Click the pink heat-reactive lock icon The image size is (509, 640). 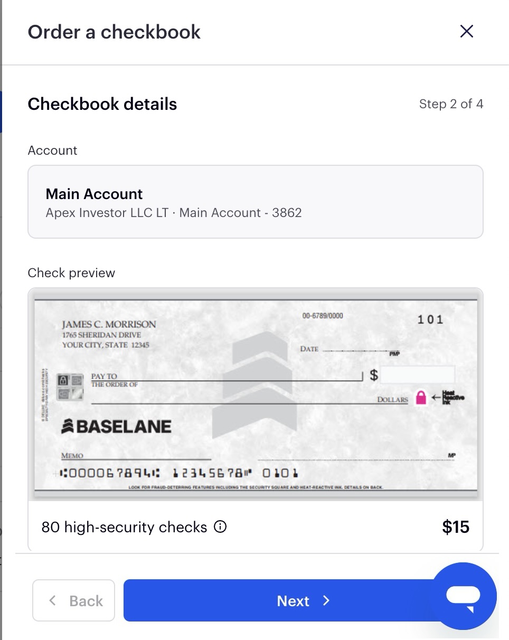coord(421,397)
